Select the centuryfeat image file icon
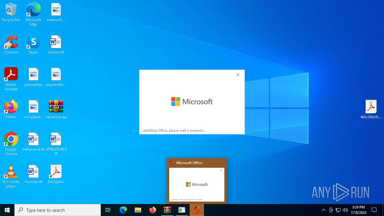384x216 pixels. point(34,77)
